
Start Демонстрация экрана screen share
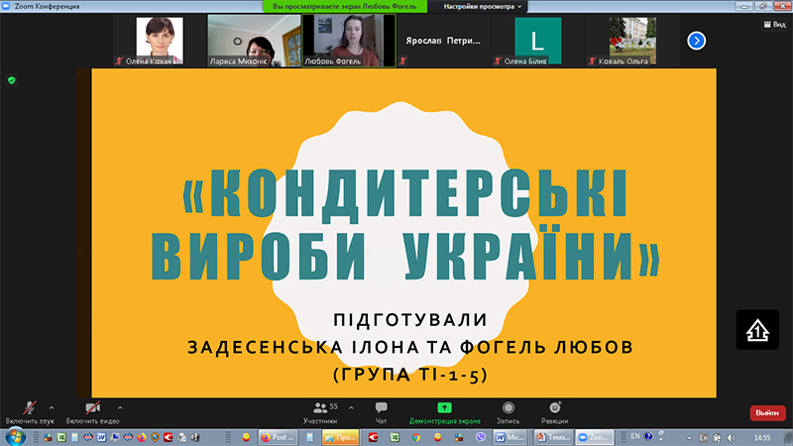444,412
